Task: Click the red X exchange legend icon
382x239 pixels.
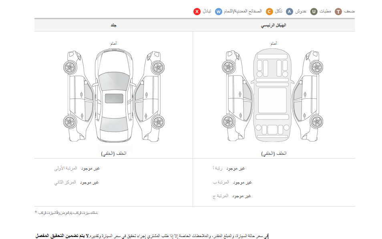Action: coord(197,11)
